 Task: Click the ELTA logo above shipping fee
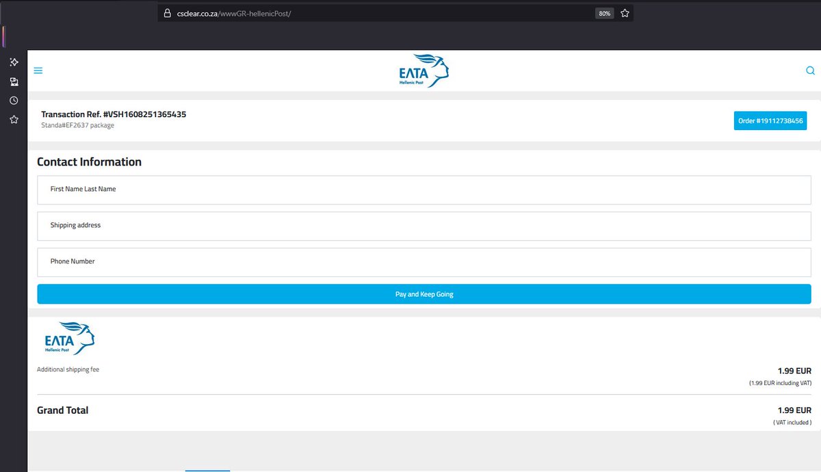pos(69,338)
